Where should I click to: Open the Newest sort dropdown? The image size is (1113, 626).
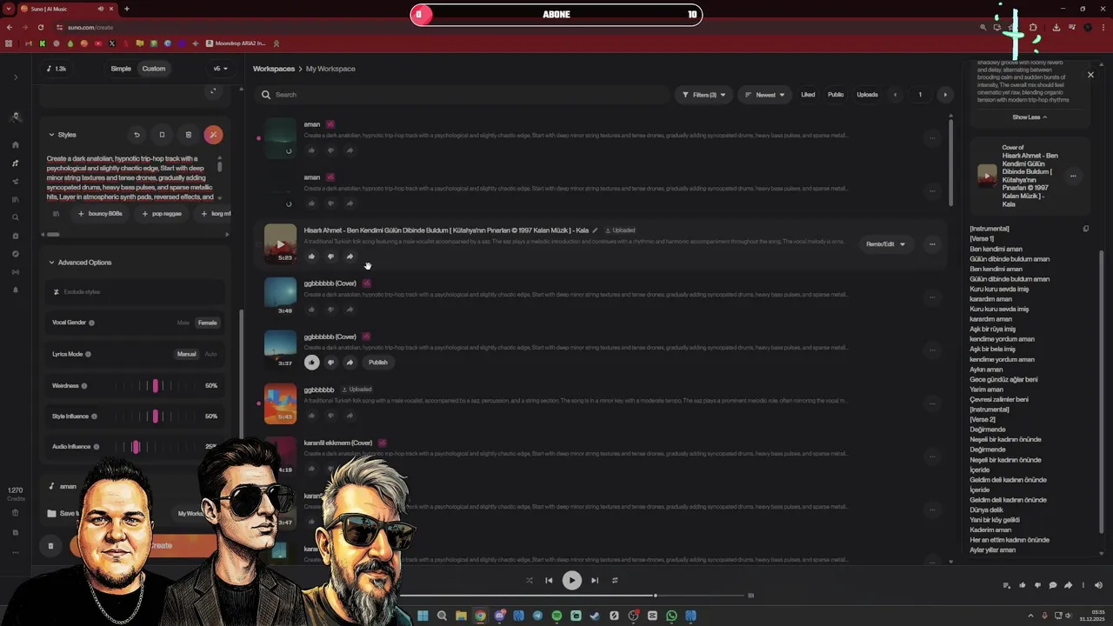(x=765, y=95)
